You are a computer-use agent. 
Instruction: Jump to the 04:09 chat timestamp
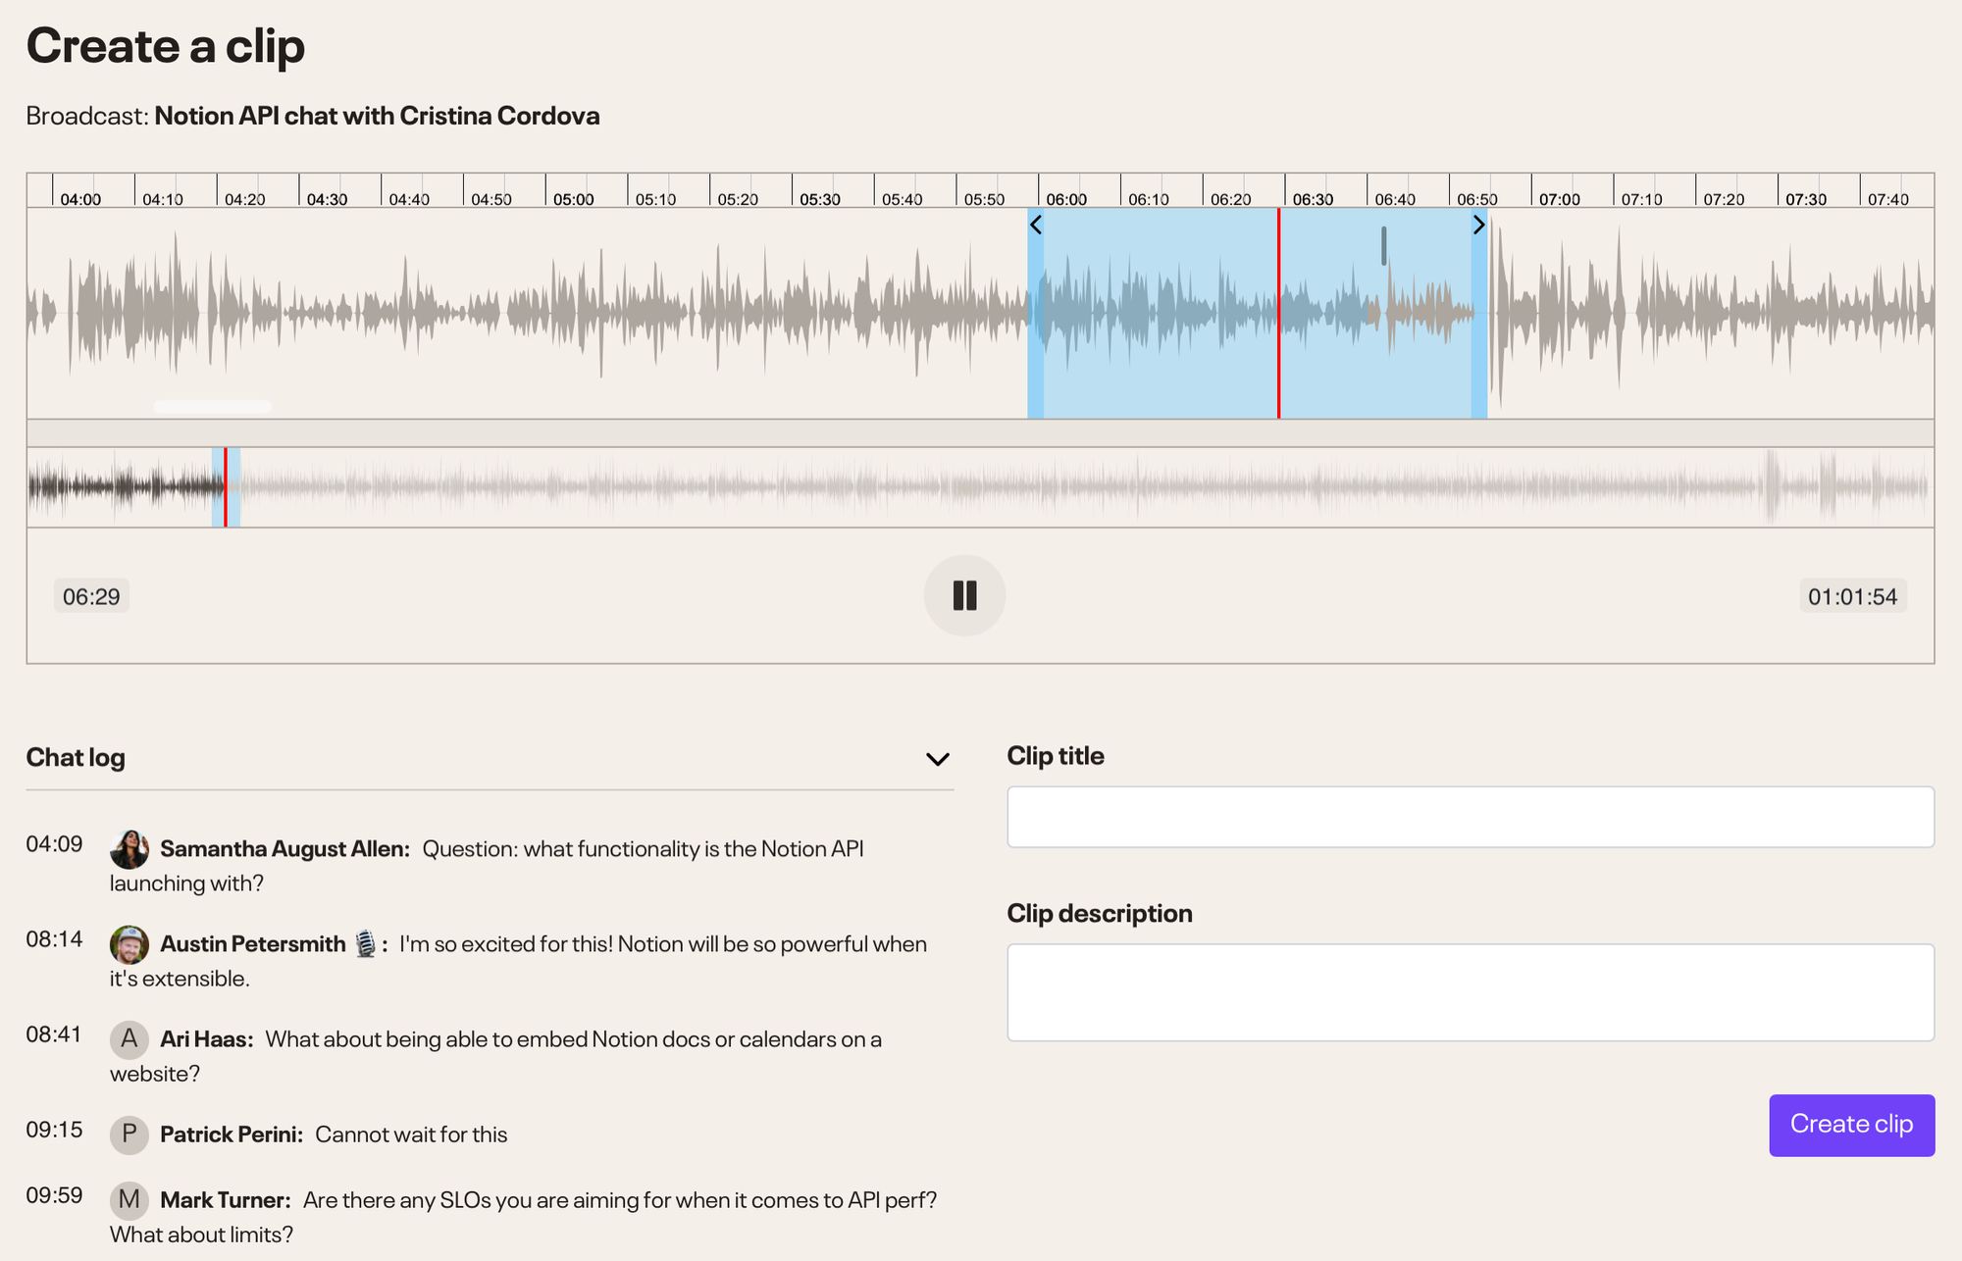(x=55, y=844)
